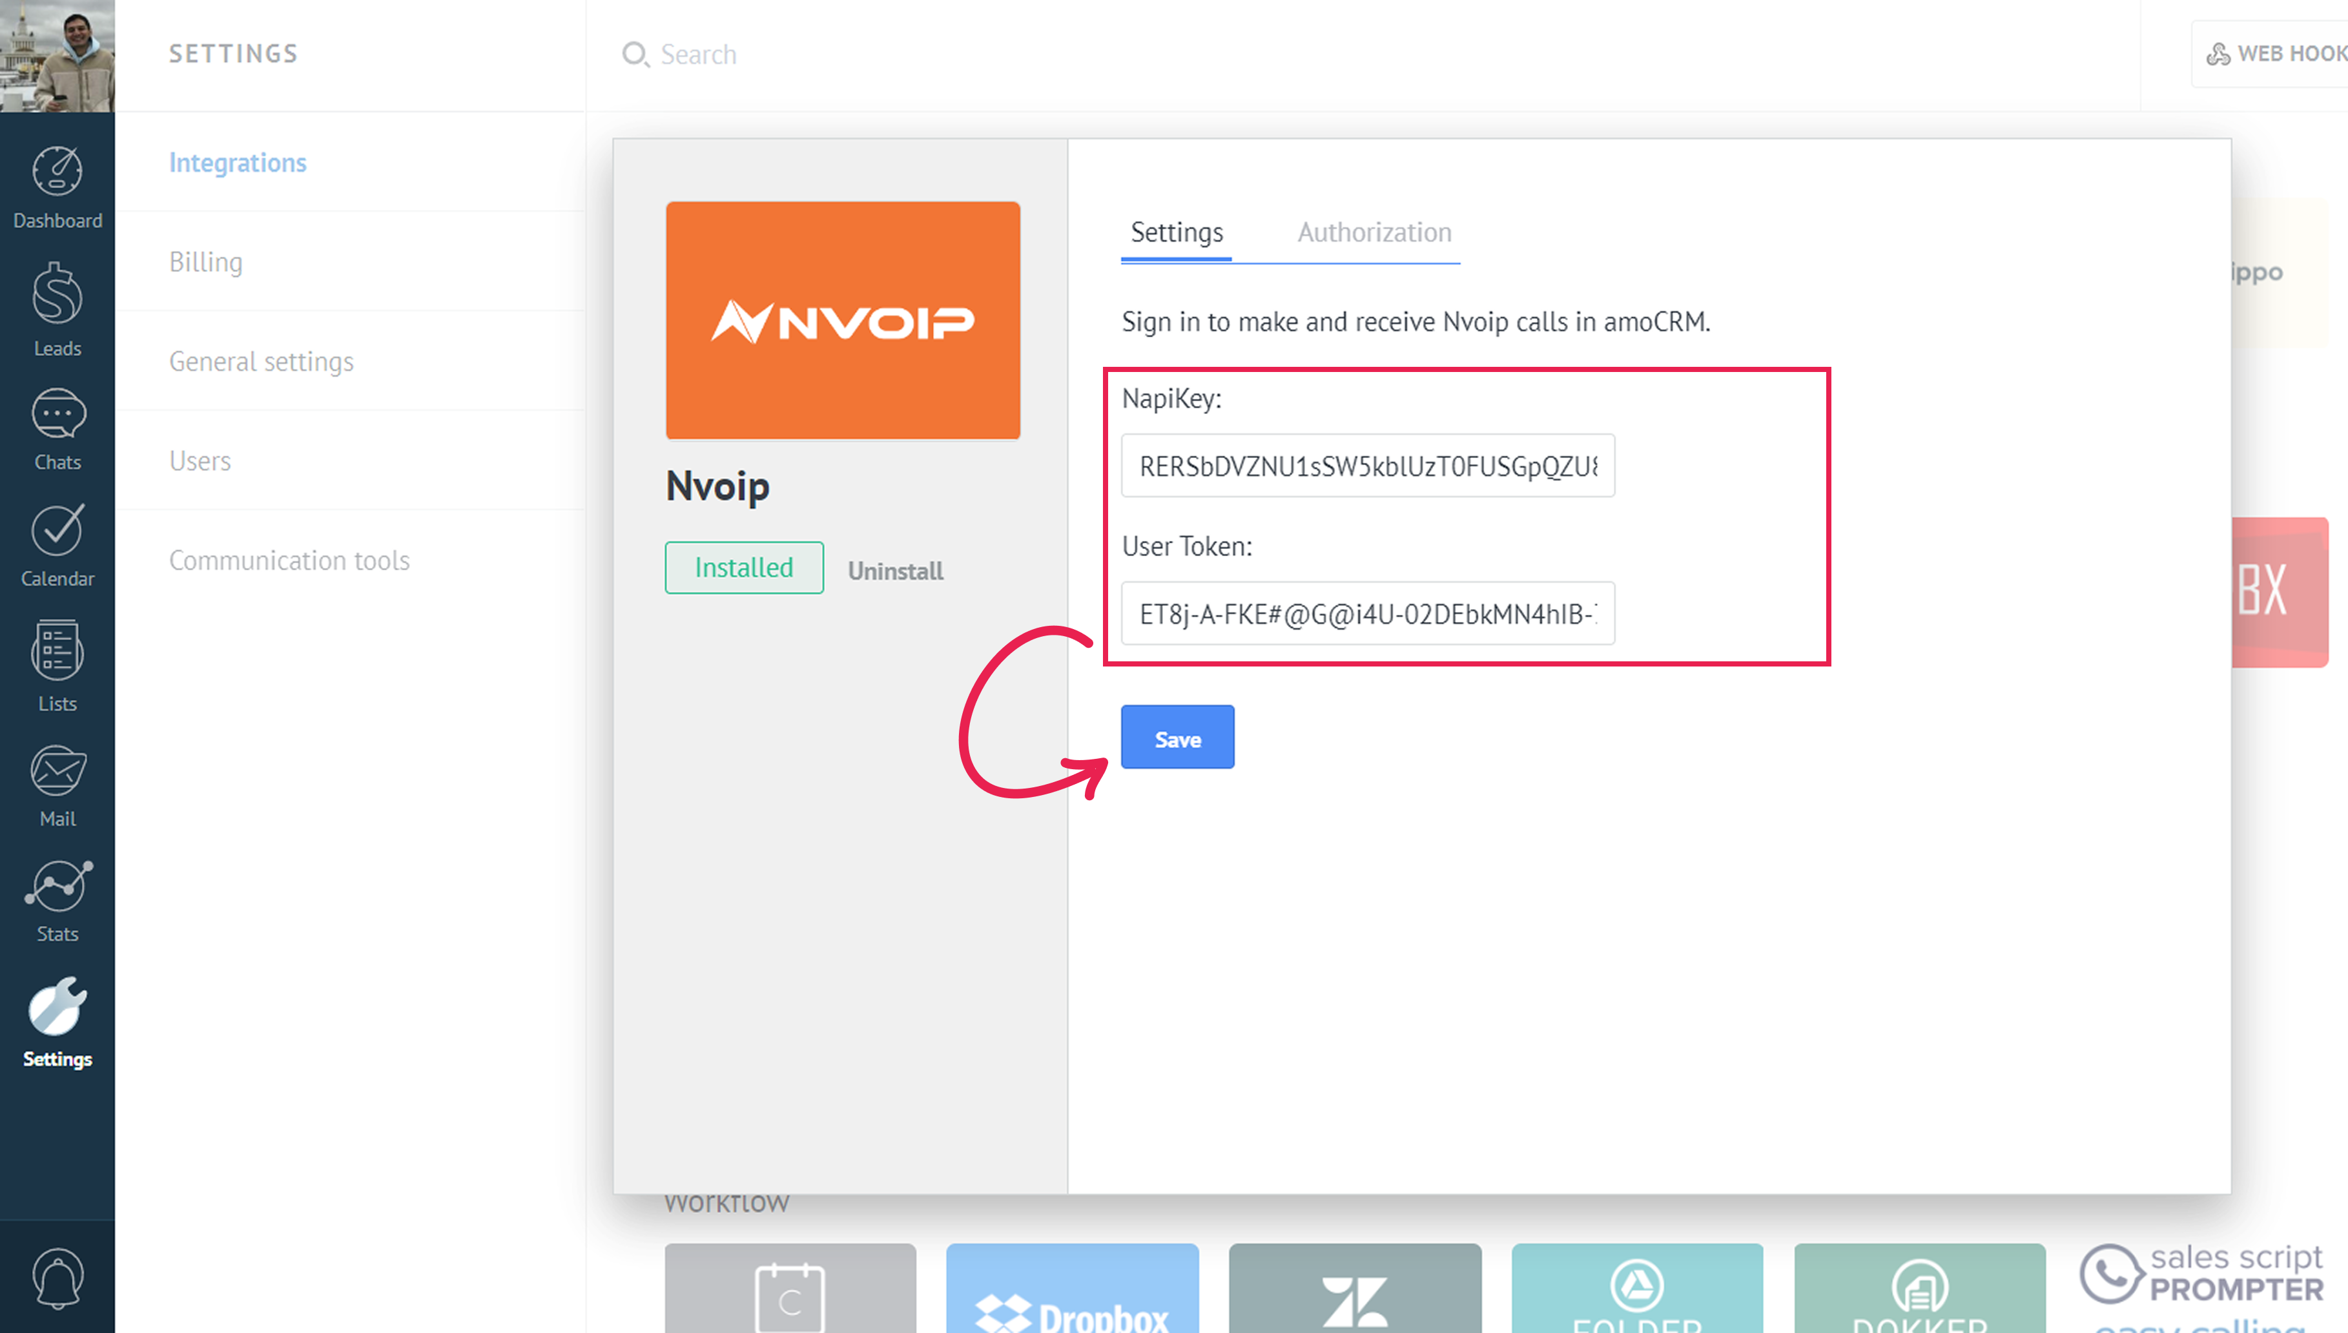
Task: Save the Nvoip integration settings
Action: (1177, 738)
